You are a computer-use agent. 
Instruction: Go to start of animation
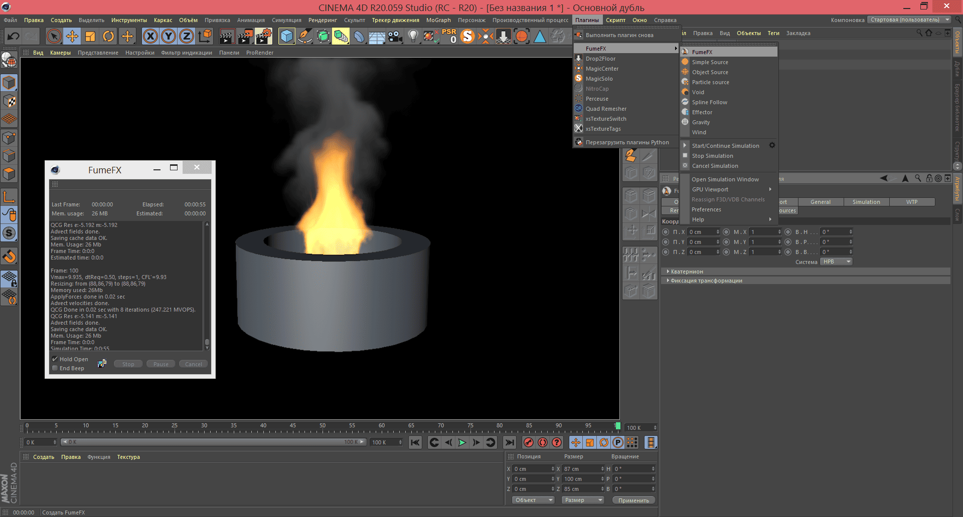[x=415, y=442]
